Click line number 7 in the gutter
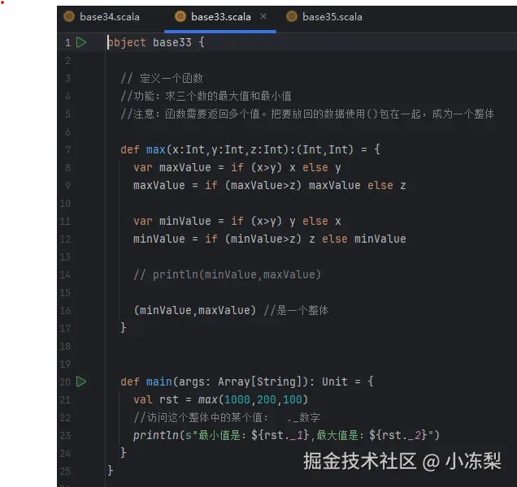517x487 pixels. pyautogui.click(x=68, y=150)
